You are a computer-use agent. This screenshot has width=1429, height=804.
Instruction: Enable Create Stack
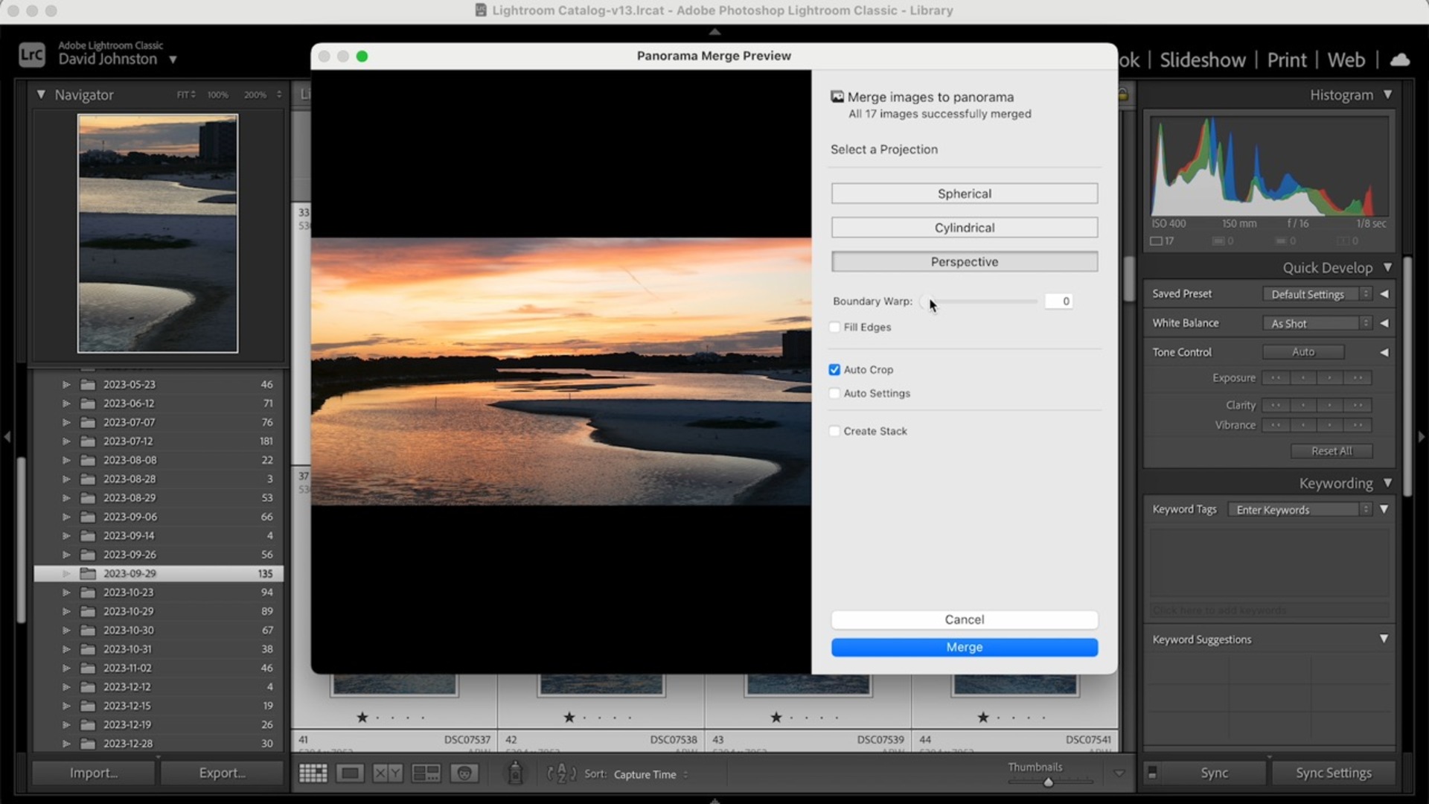(835, 431)
